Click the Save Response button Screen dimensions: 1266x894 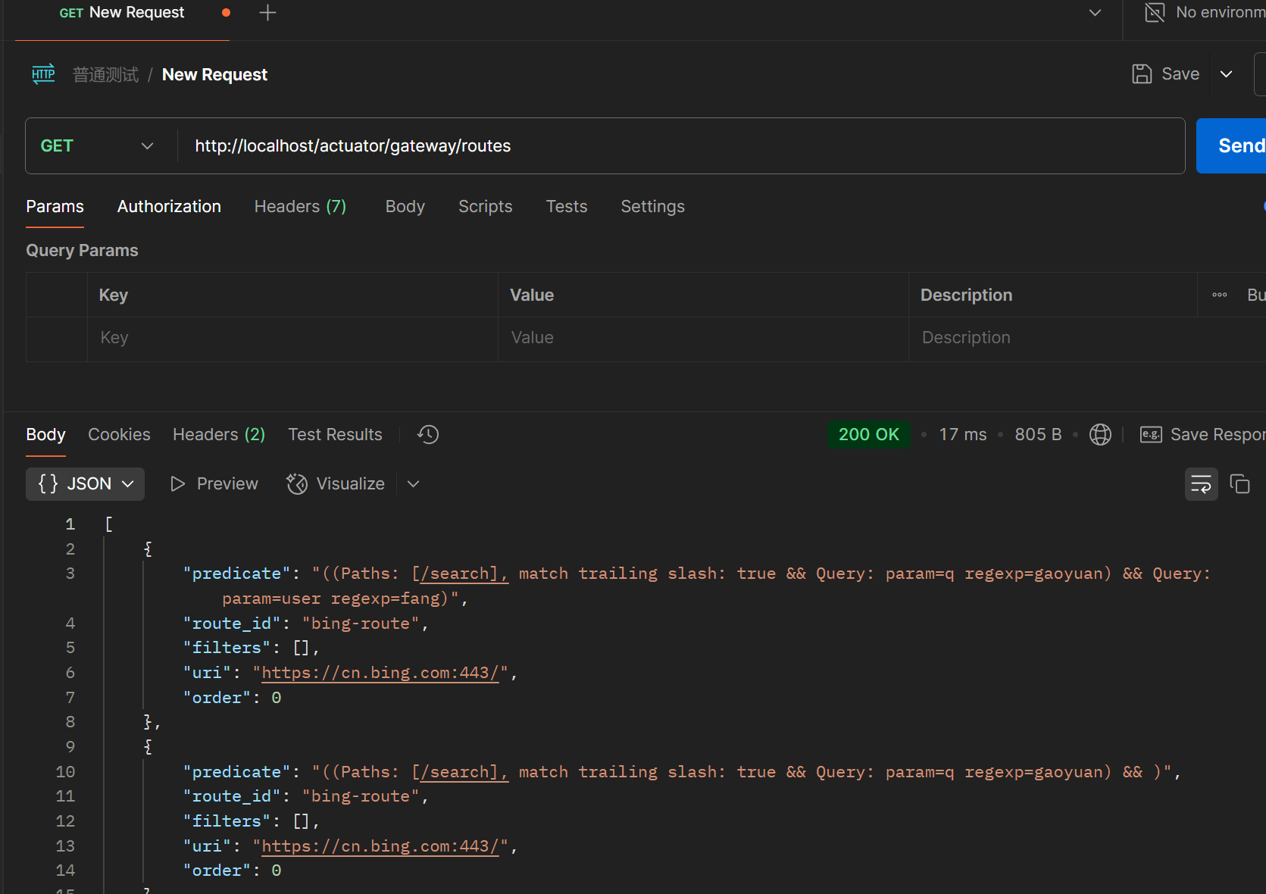coord(1203,434)
